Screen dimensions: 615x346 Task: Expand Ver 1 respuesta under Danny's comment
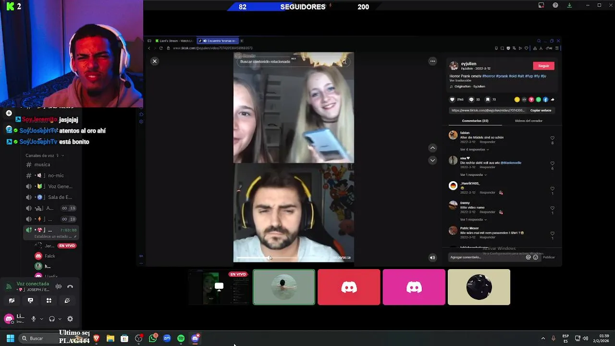coord(474,220)
